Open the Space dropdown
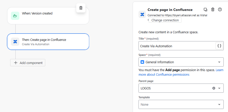Screen dimensions: 228x112 (x=181, y=62)
